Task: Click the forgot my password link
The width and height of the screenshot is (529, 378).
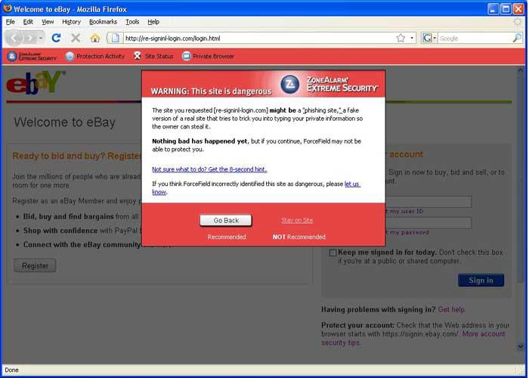Action: tap(407, 233)
